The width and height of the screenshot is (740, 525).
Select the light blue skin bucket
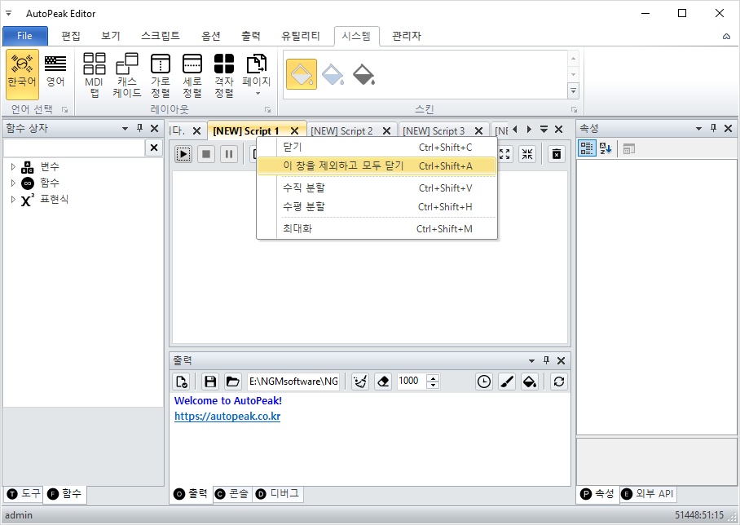click(x=333, y=75)
